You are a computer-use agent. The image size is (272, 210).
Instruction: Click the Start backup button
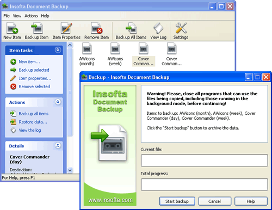pyautogui.click(x=177, y=201)
